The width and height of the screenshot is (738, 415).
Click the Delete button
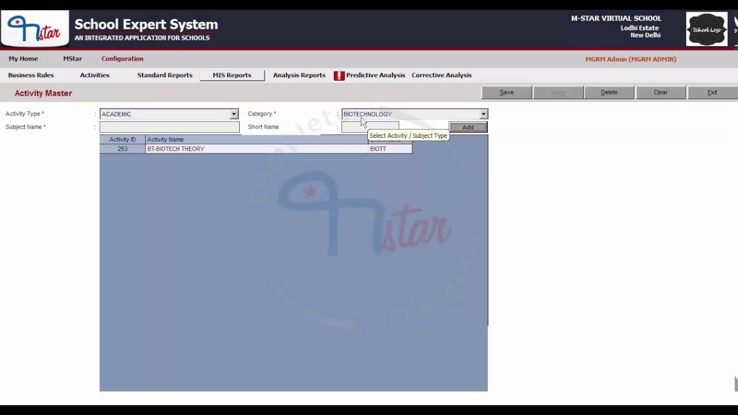609,92
